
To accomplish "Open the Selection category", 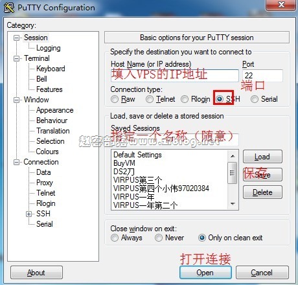I will 51,141.
